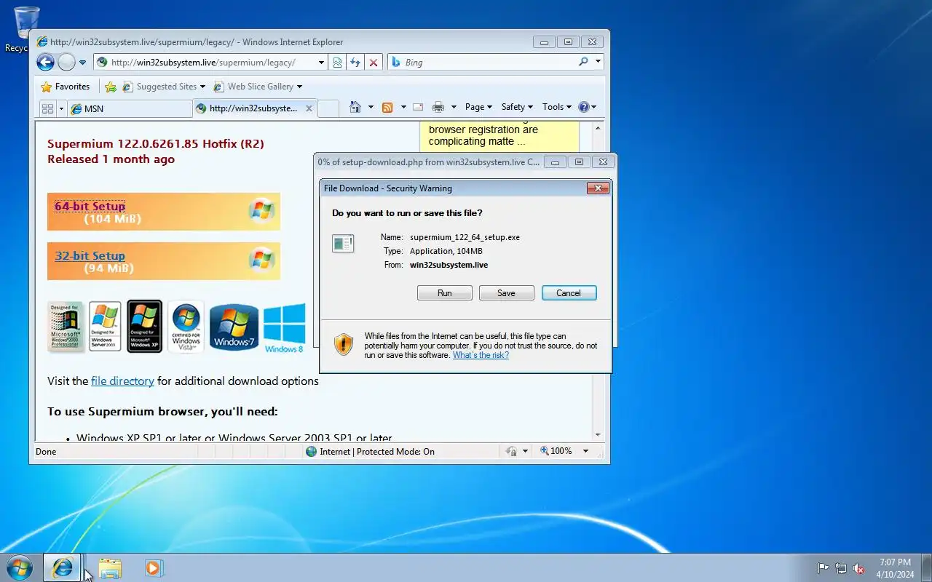Open the Help question mark menu

[x=587, y=107]
